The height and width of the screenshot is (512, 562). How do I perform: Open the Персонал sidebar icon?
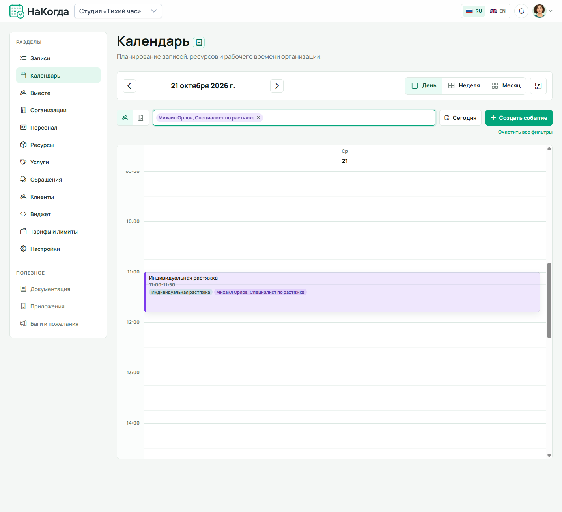point(23,127)
